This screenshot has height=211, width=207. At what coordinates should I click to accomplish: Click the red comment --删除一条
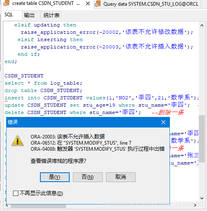(x=168, y=112)
